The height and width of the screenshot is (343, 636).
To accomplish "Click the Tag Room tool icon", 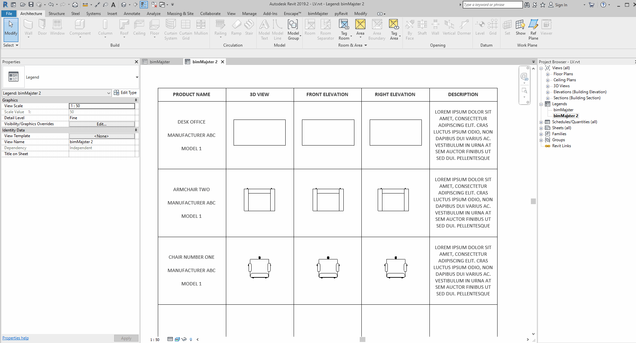I will pos(344,25).
